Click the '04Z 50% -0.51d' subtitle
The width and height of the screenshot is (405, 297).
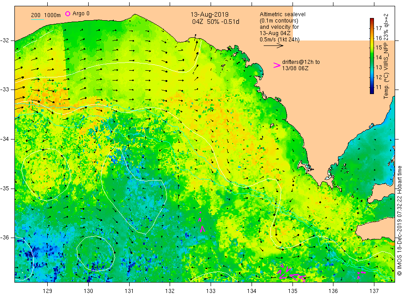[216, 22]
